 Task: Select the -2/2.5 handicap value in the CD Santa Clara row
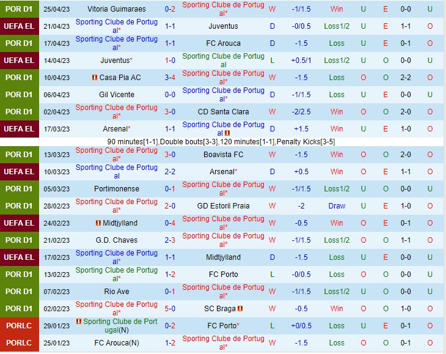tap(301, 111)
